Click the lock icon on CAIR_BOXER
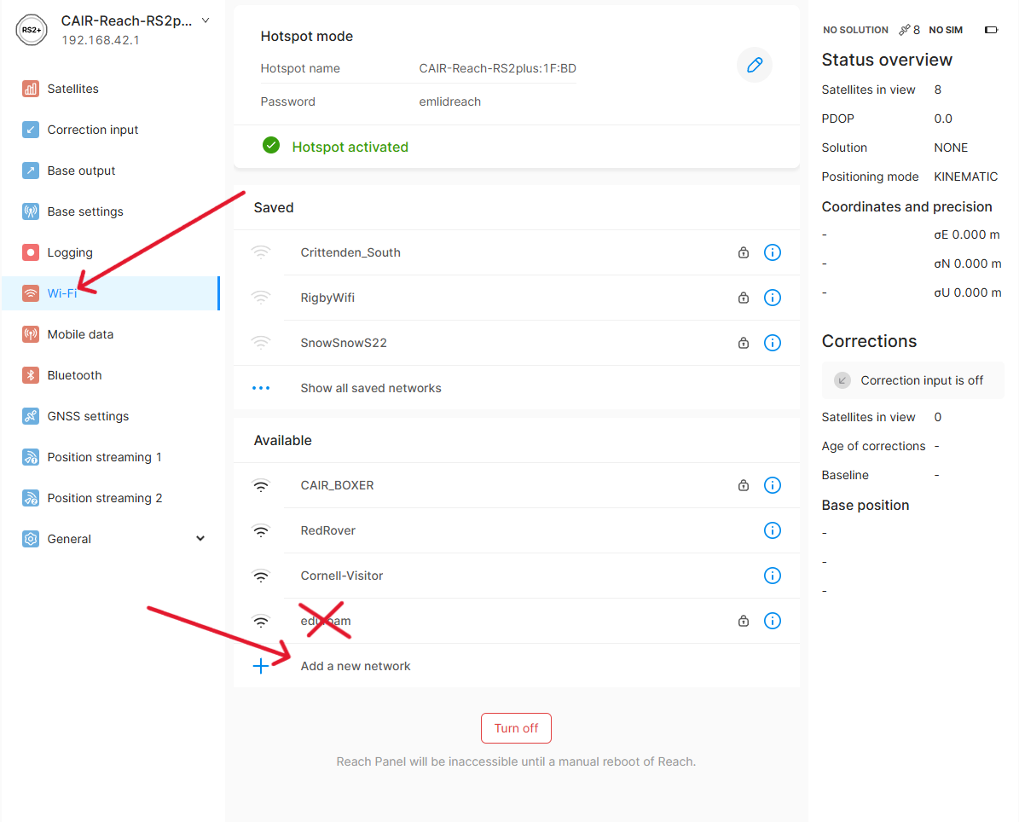 coord(744,485)
